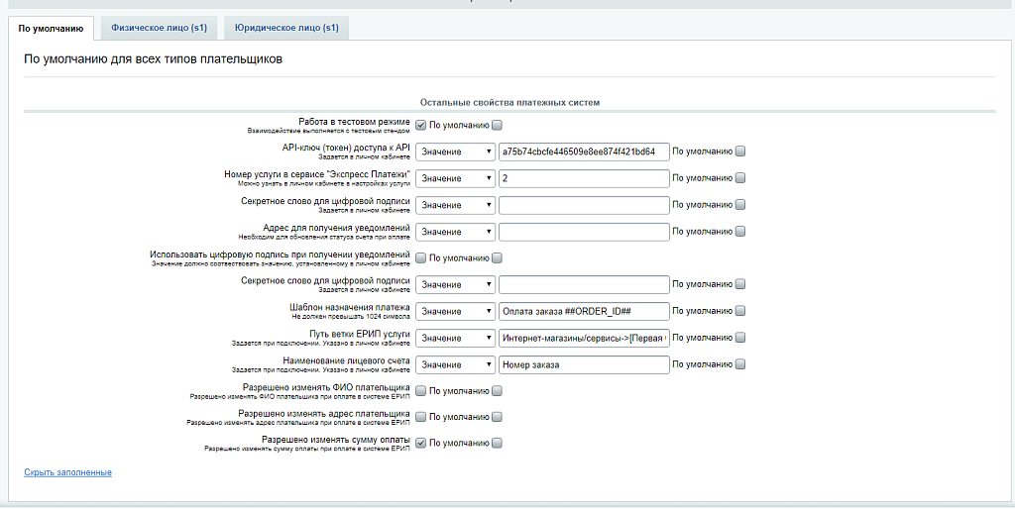Screen dimensions: 1015x509
Task: Open dropdown for Адрес для получения уведомлений
Action: click(455, 232)
